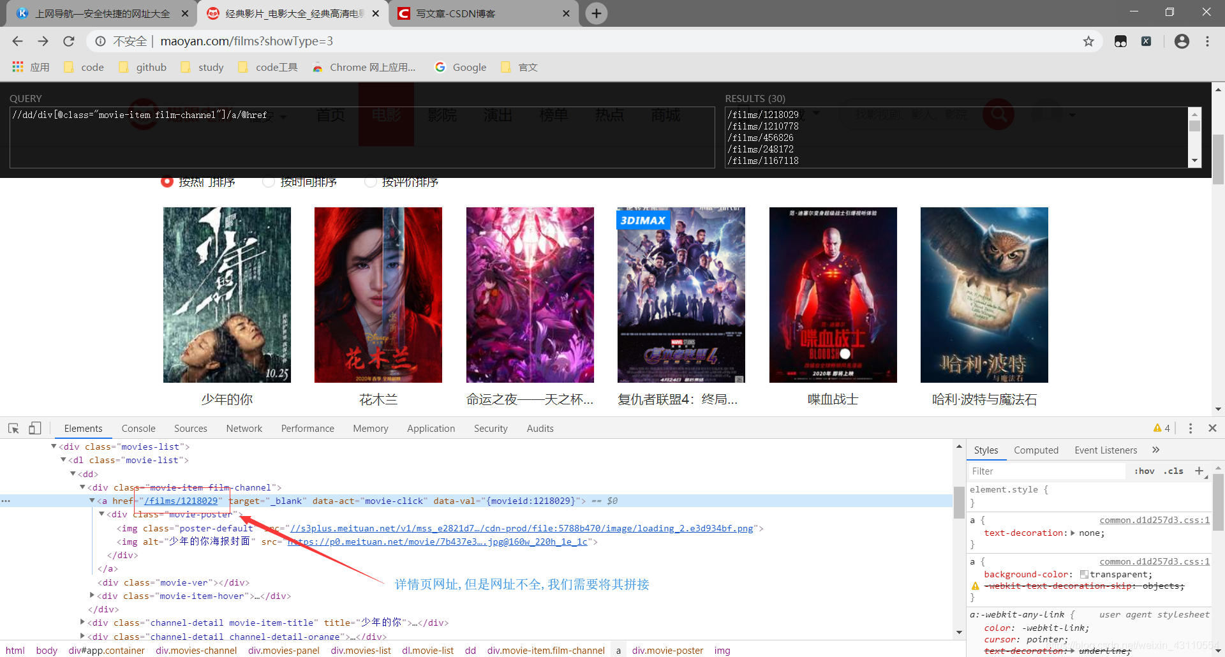Collapse the dl.movie-list node

click(64, 460)
